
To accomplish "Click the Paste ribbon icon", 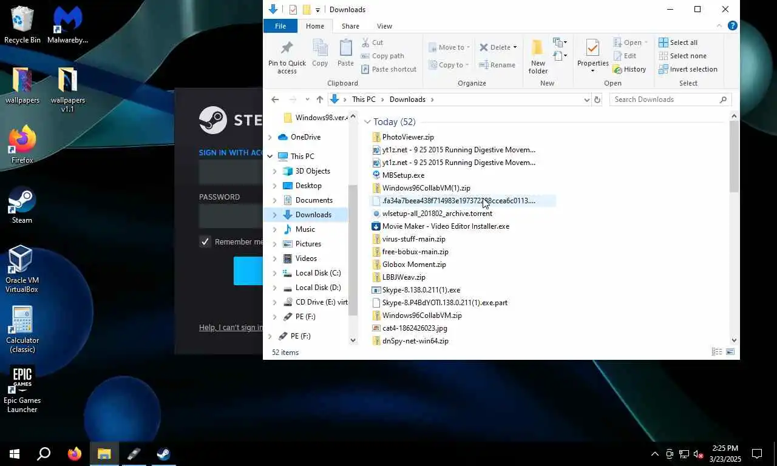I will click(345, 53).
